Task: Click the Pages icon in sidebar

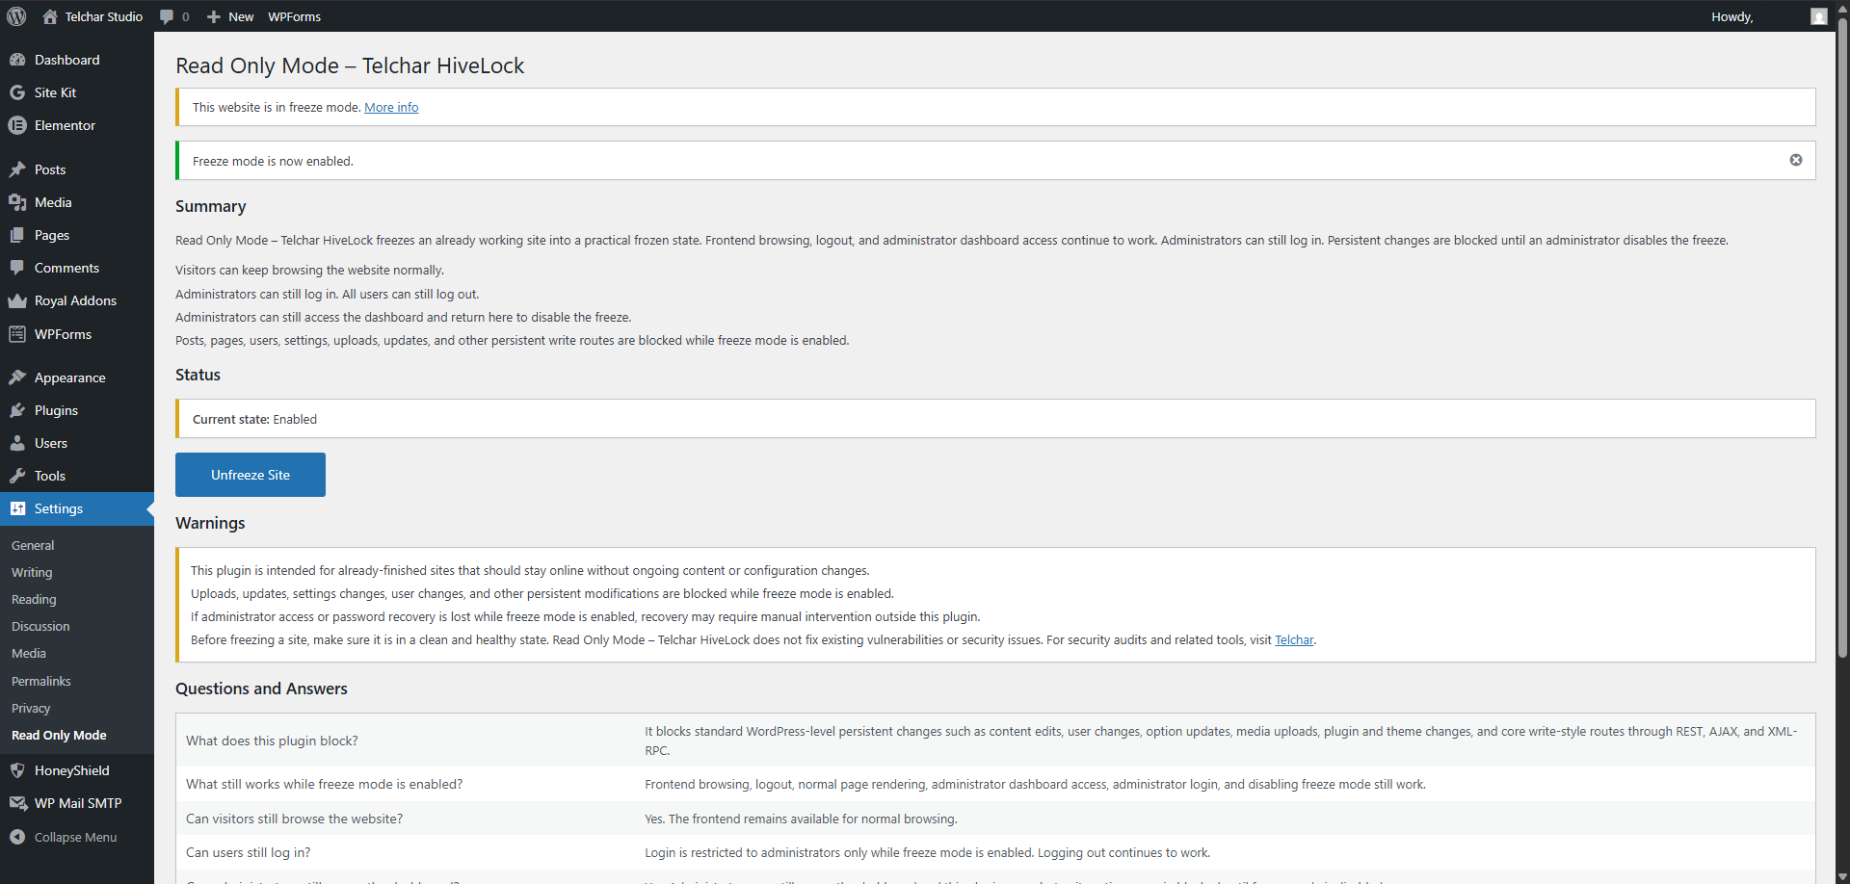Action: pyautogui.click(x=17, y=235)
